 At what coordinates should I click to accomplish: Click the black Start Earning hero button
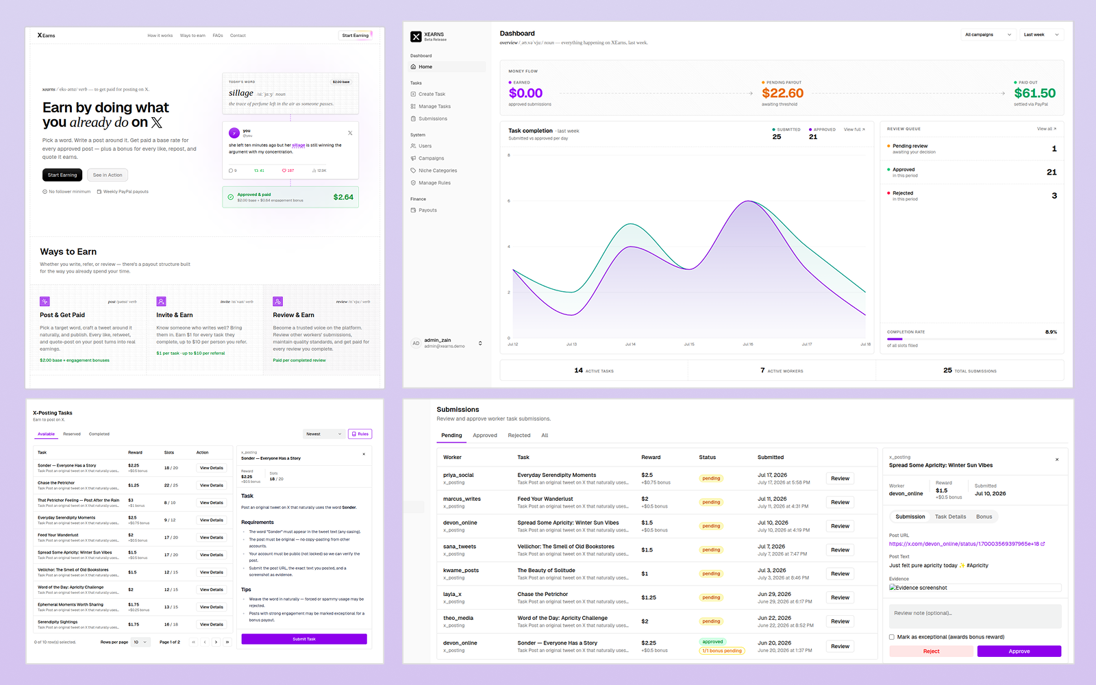[x=62, y=175]
